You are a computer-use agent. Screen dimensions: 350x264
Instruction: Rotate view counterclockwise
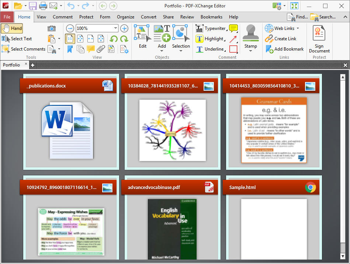[x=114, y=39]
